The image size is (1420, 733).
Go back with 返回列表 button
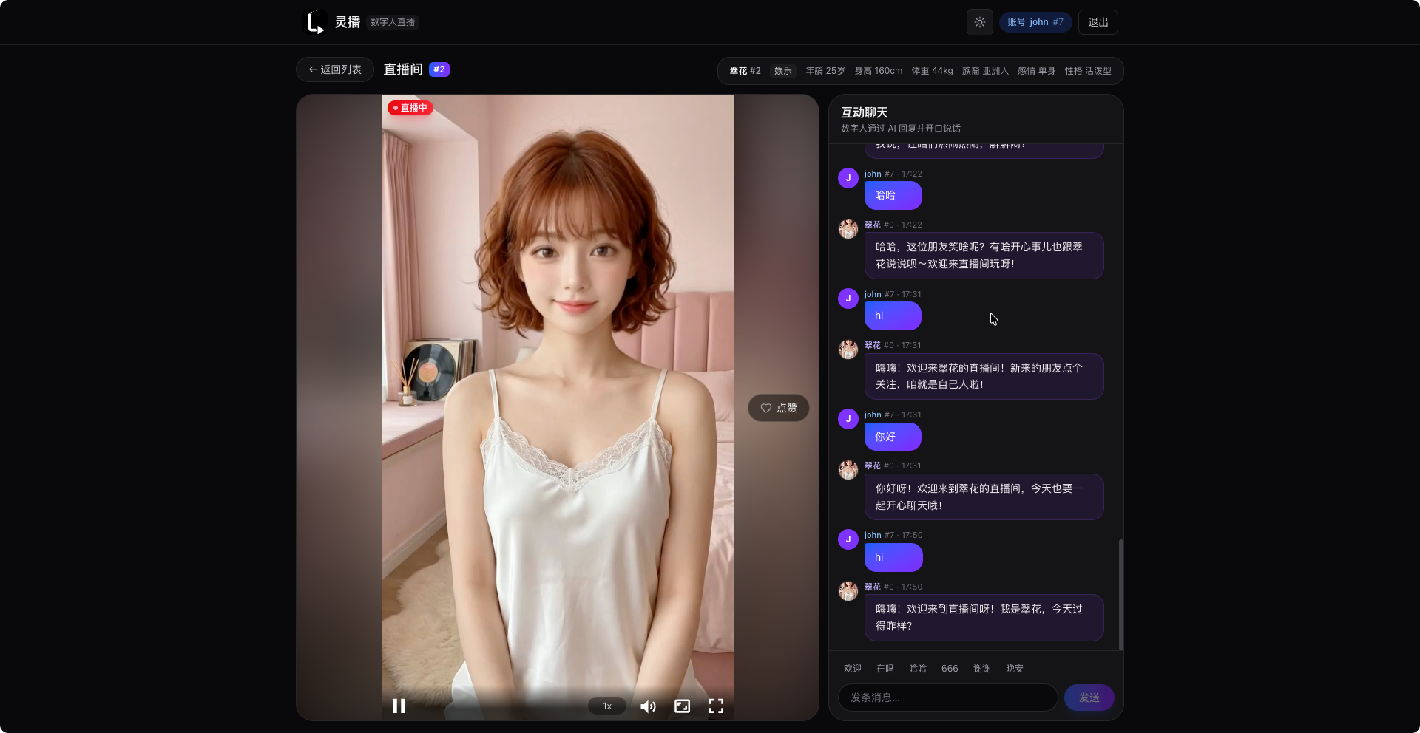(x=335, y=69)
